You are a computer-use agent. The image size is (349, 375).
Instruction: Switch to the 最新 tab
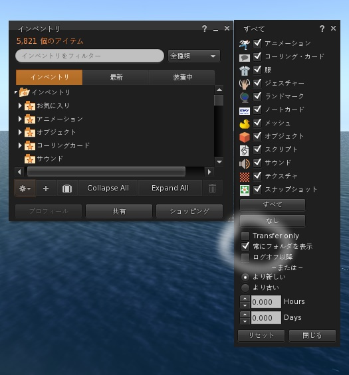click(x=116, y=77)
